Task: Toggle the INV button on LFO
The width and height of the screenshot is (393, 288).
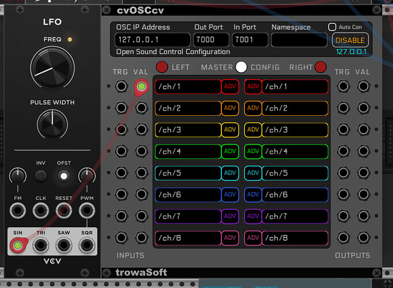Action: (x=40, y=176)
